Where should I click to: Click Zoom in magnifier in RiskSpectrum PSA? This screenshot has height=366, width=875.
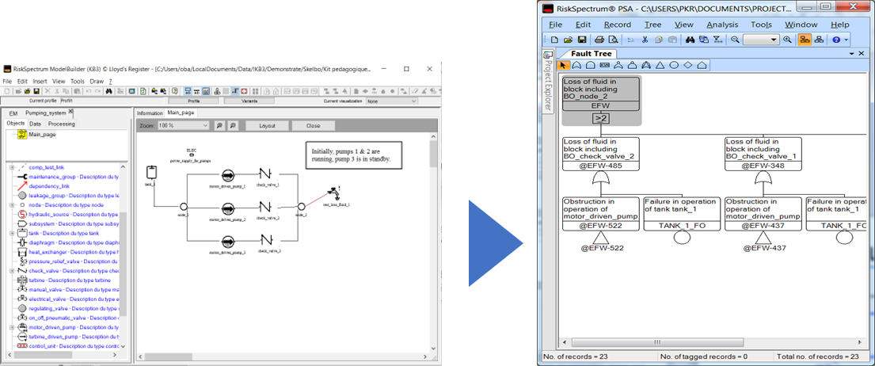(787, 40)
